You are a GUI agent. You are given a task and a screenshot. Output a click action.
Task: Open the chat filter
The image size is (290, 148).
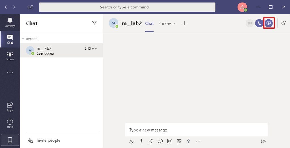(x=95, y=23)
